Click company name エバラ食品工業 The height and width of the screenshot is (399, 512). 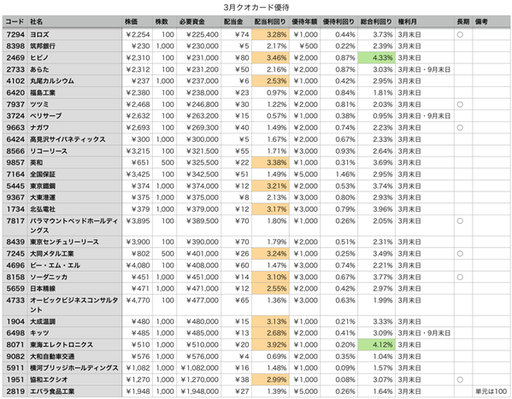point(52,391)
